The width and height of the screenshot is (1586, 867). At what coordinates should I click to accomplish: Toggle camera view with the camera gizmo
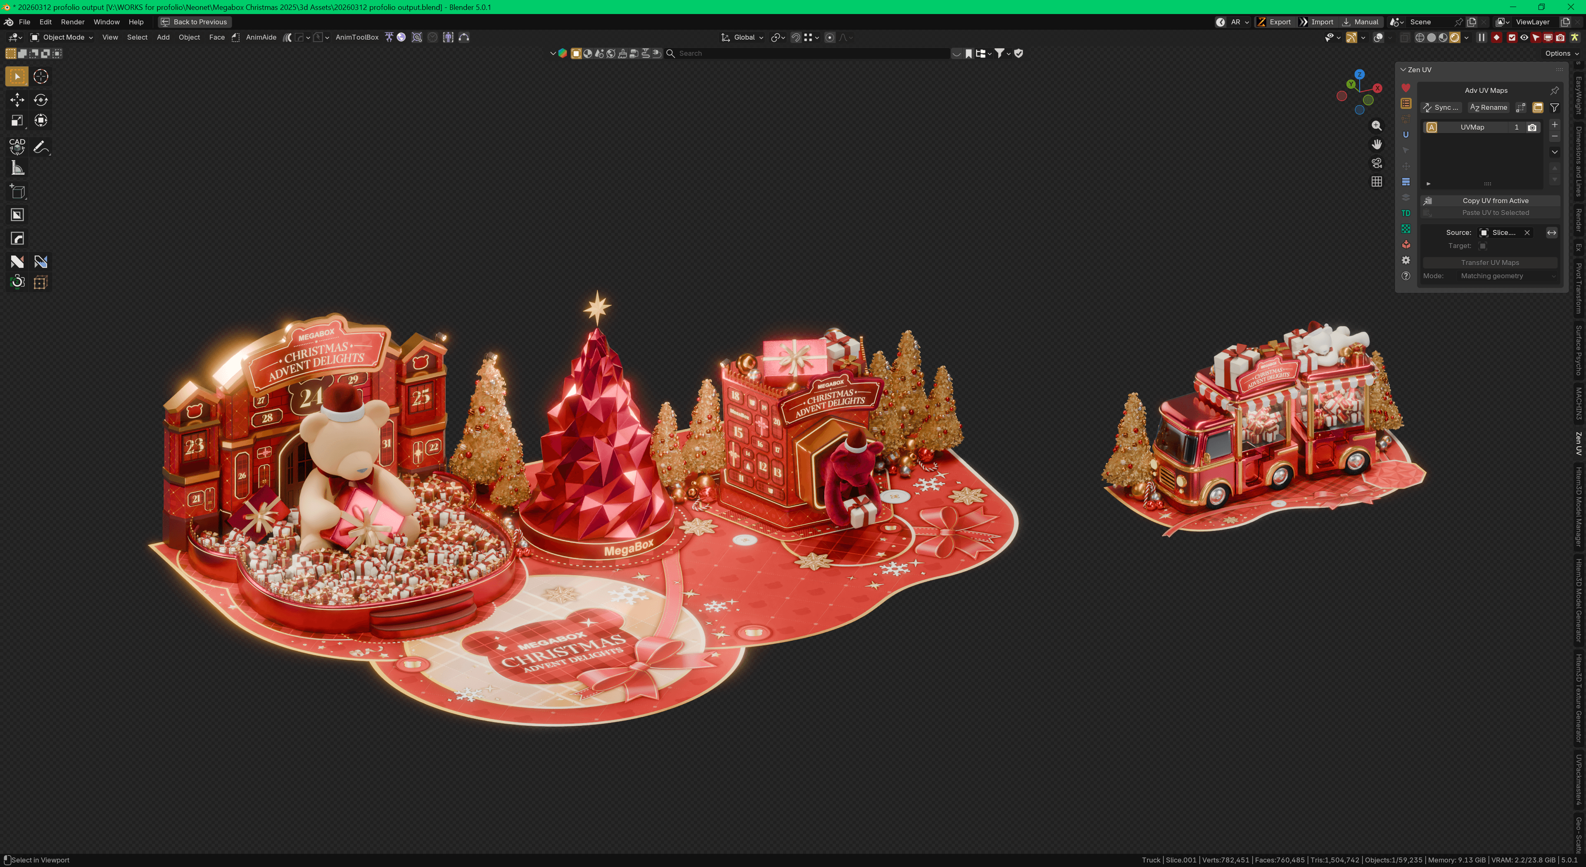[1377, 163]
